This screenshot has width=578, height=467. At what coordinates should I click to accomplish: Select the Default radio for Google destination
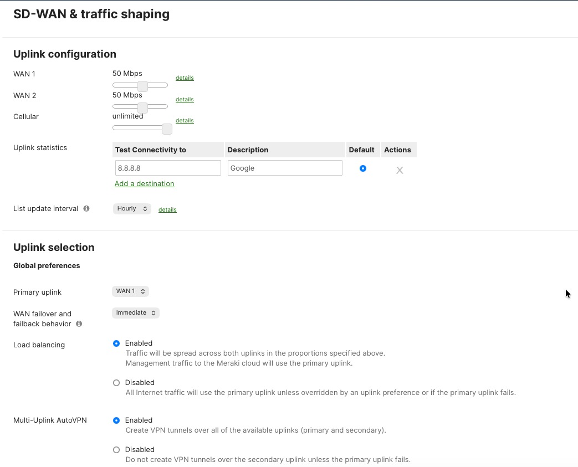pos(363,168)
